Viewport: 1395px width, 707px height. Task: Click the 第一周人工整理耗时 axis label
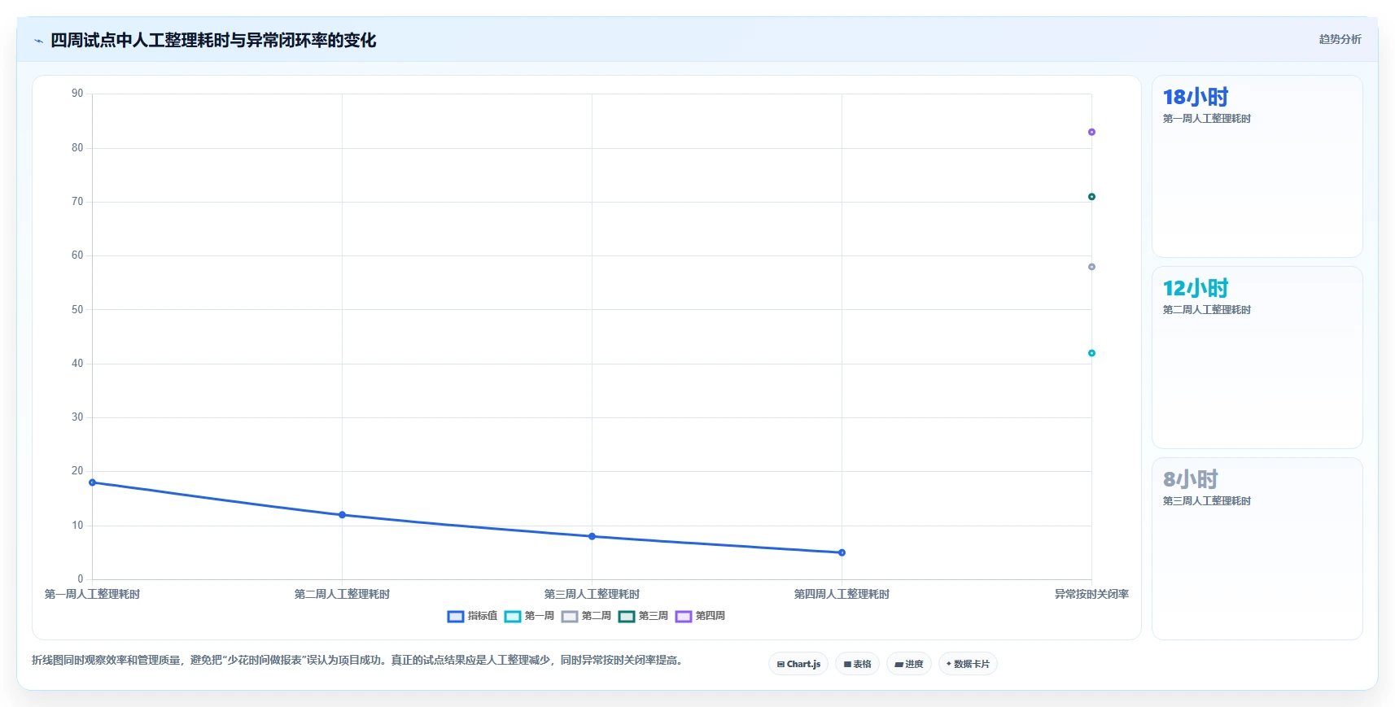point(92,594)
